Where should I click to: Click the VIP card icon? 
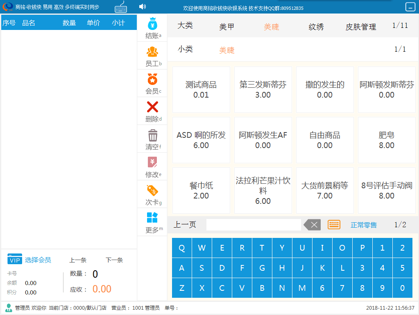tap(15, 259)
